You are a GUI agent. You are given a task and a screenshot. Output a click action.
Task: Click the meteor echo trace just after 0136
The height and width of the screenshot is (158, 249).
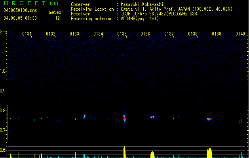tap(153, 117)
